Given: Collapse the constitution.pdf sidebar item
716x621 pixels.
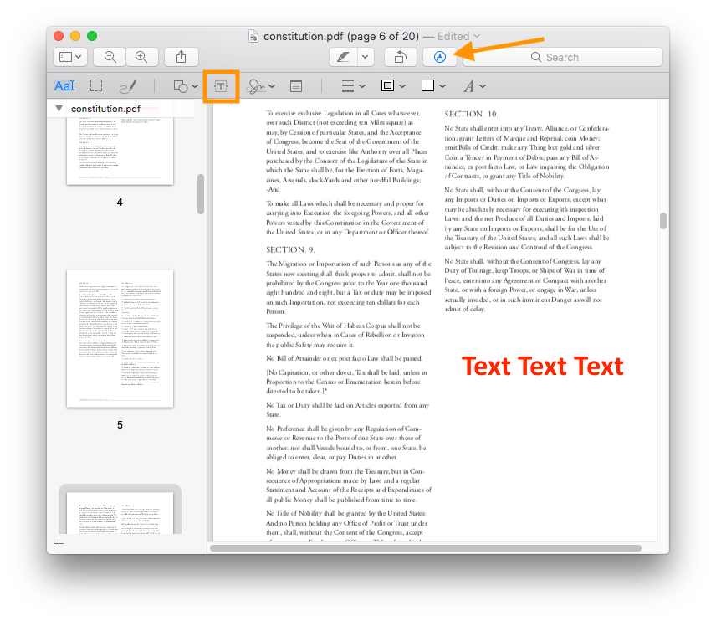Looking at the screenshot, I should 59,109.
